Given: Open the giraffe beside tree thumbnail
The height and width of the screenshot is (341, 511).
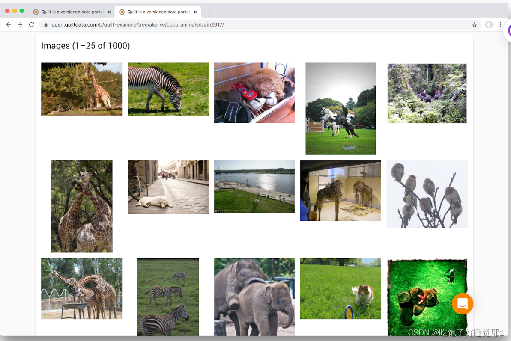Looking at the screenshot, I should point(81,89).
